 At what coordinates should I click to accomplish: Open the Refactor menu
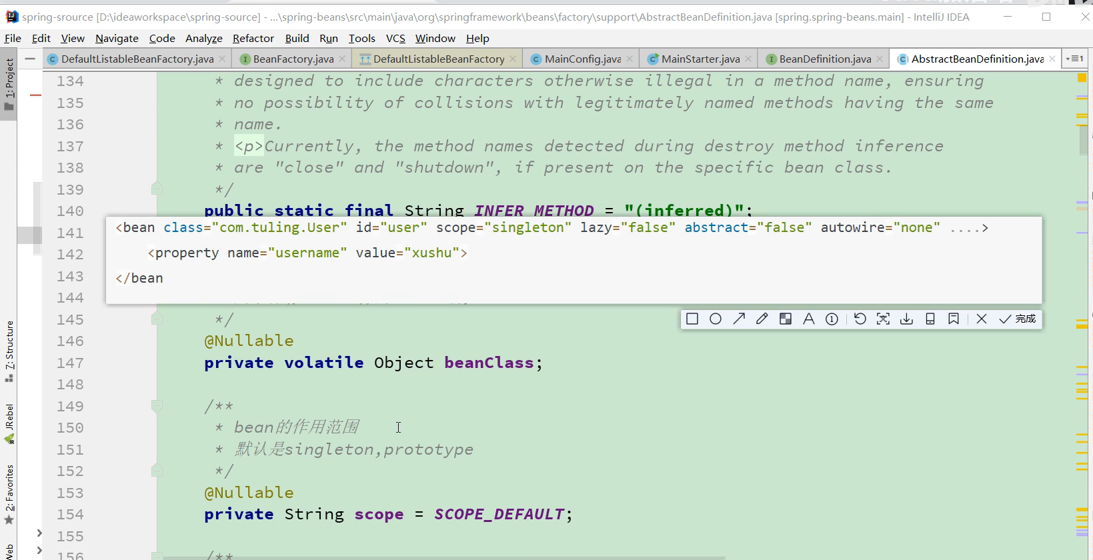click(253, 39)
